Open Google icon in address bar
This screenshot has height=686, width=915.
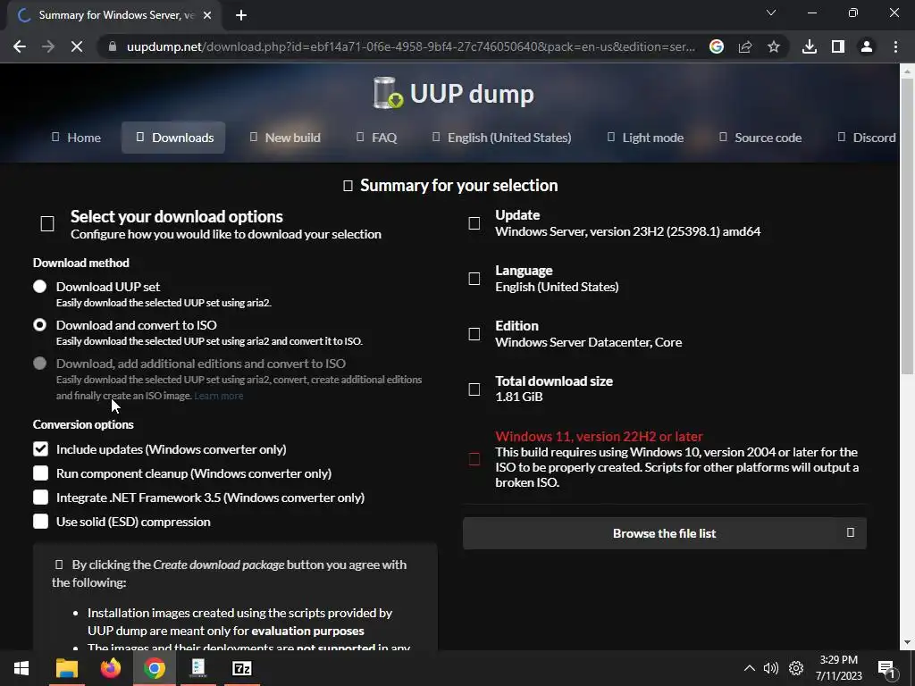(717, 46)
